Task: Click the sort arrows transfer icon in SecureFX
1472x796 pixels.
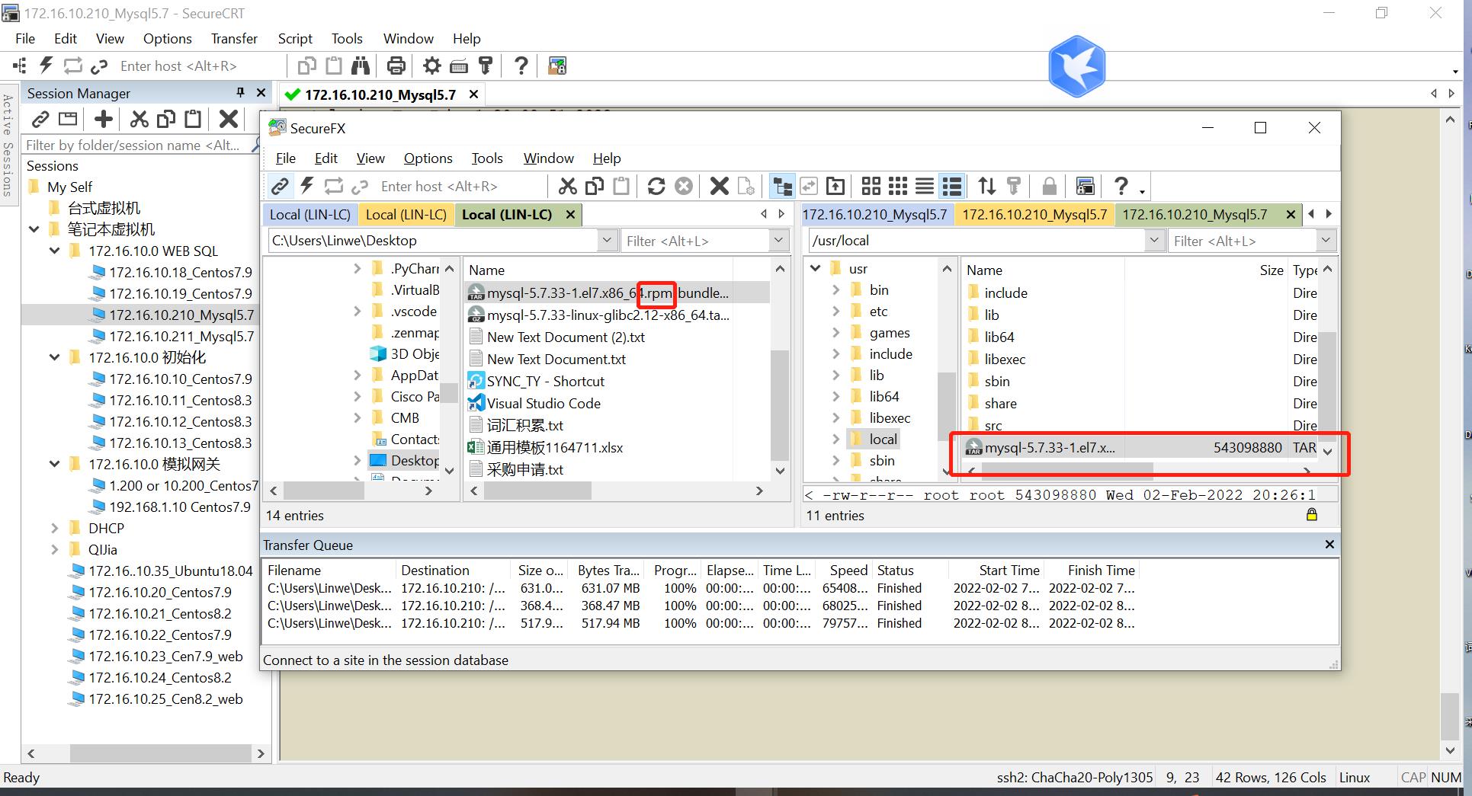Action: tap(986, 186)
